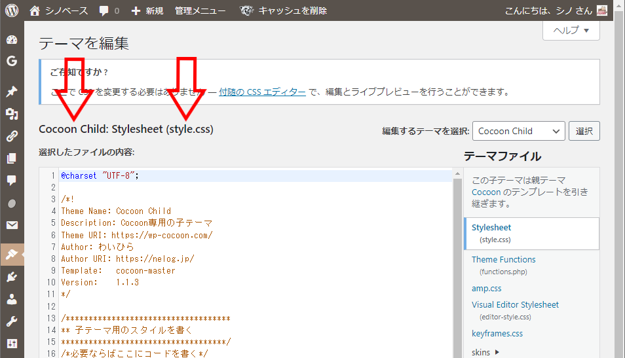Click the "Version: 1.1.3" code line

100,282
